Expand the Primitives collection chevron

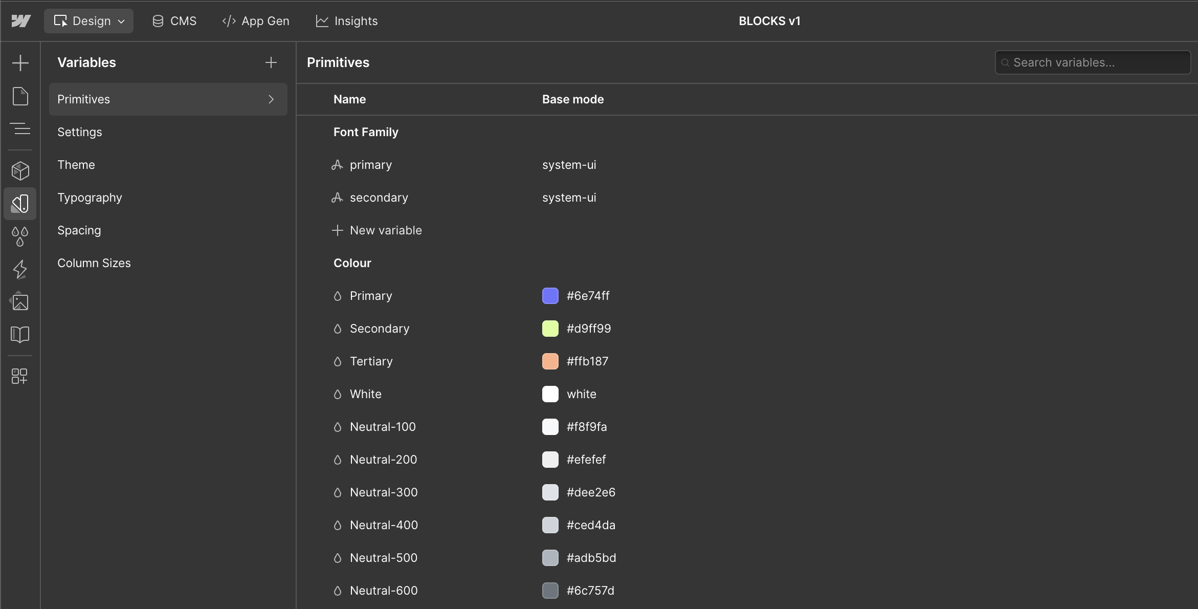click(x=271, y=99)
